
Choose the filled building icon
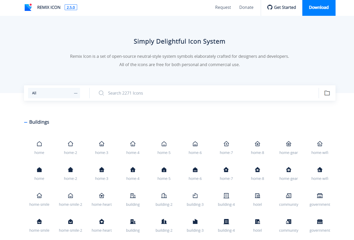(x=133, y=222)
